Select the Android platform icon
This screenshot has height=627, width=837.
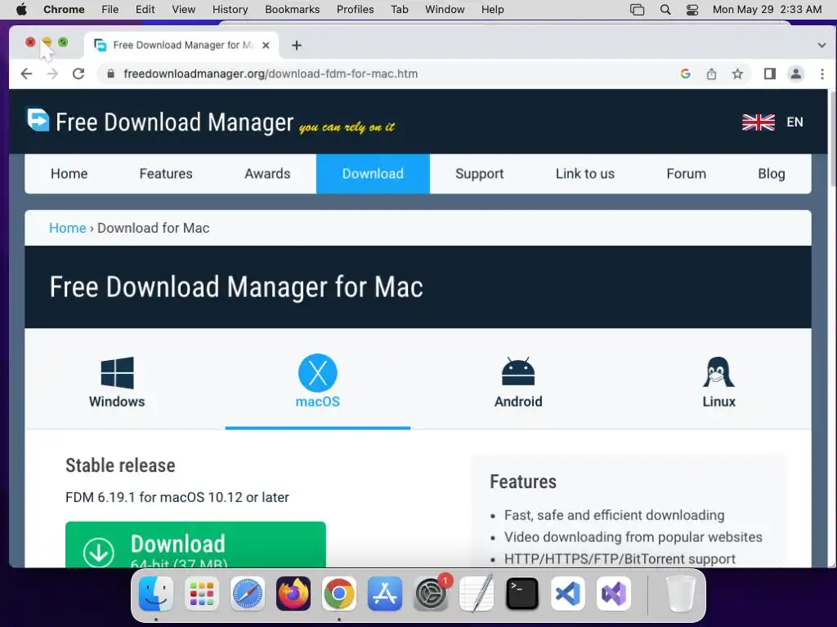pos(517,371)
